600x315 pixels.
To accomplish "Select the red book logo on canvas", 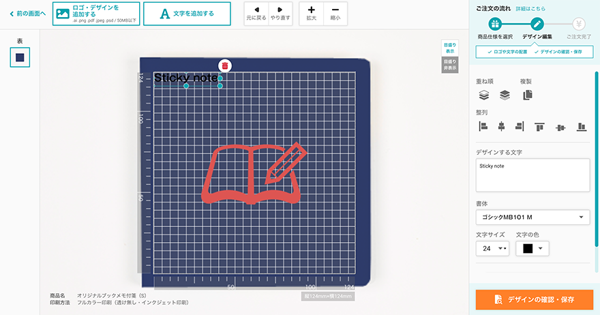I will pos(254,173).
